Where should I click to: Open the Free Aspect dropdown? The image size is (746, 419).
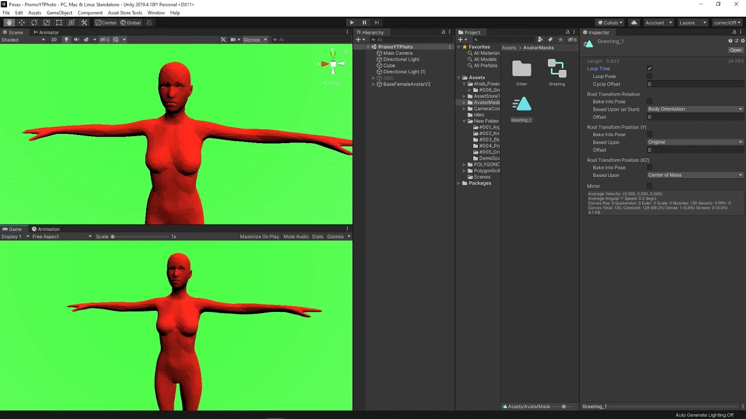click(x=62, y=237)
